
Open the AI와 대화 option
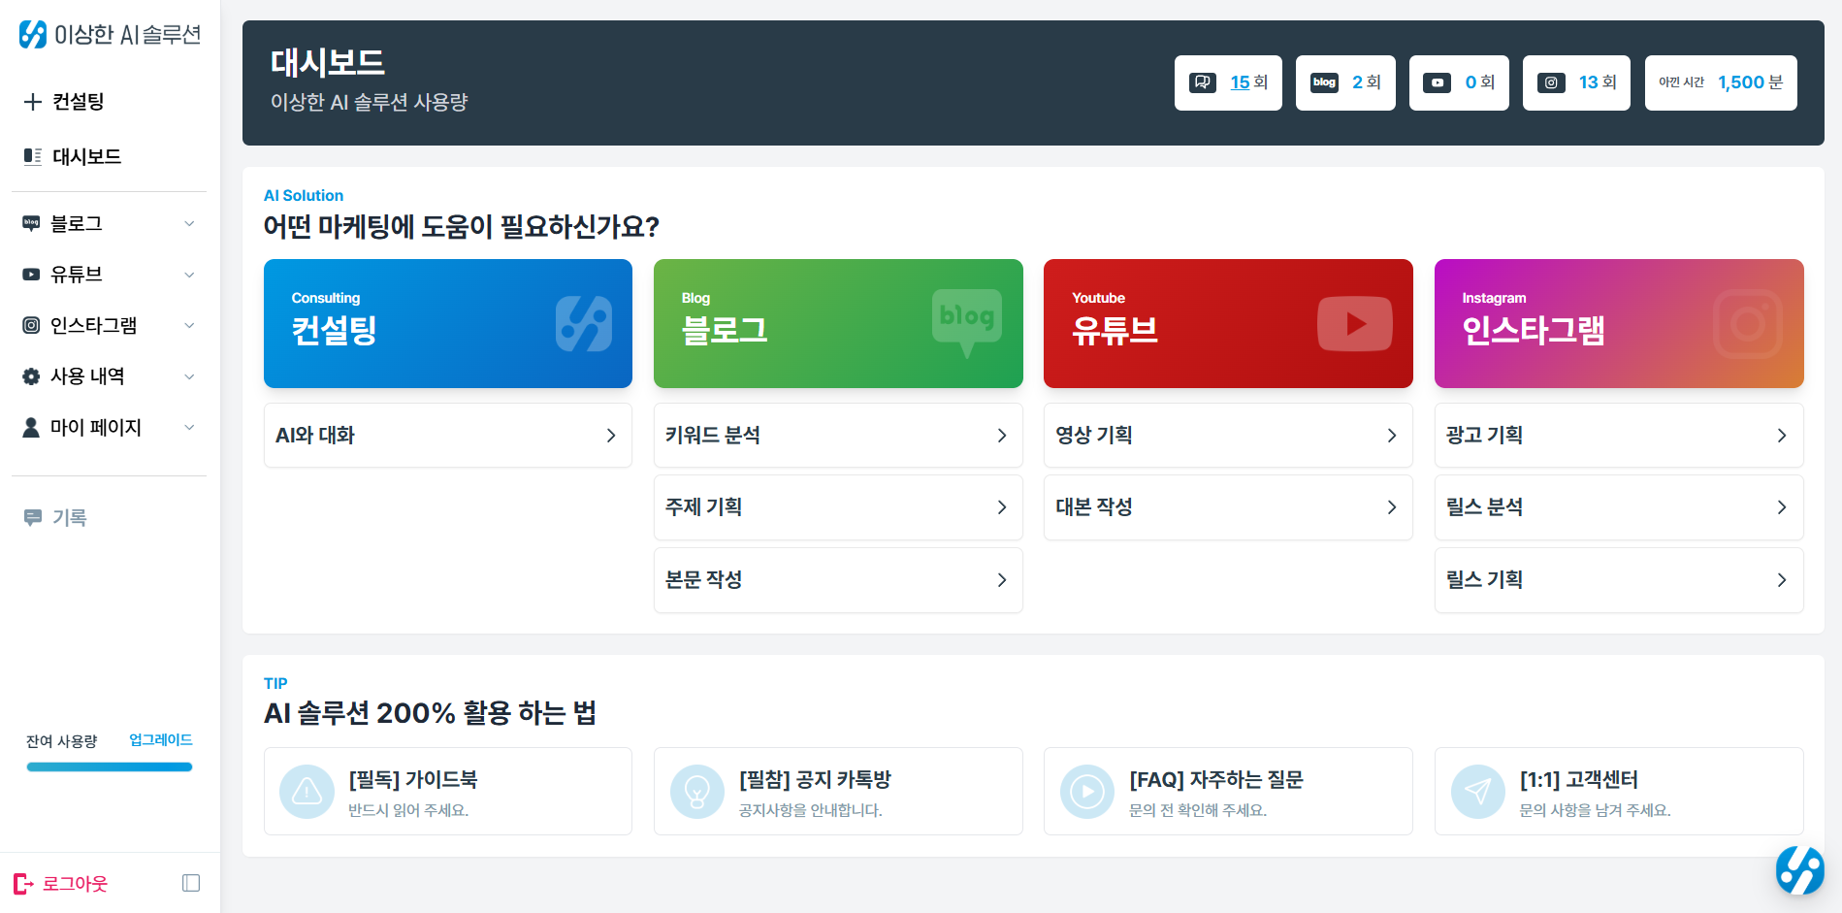pos(448,436)
